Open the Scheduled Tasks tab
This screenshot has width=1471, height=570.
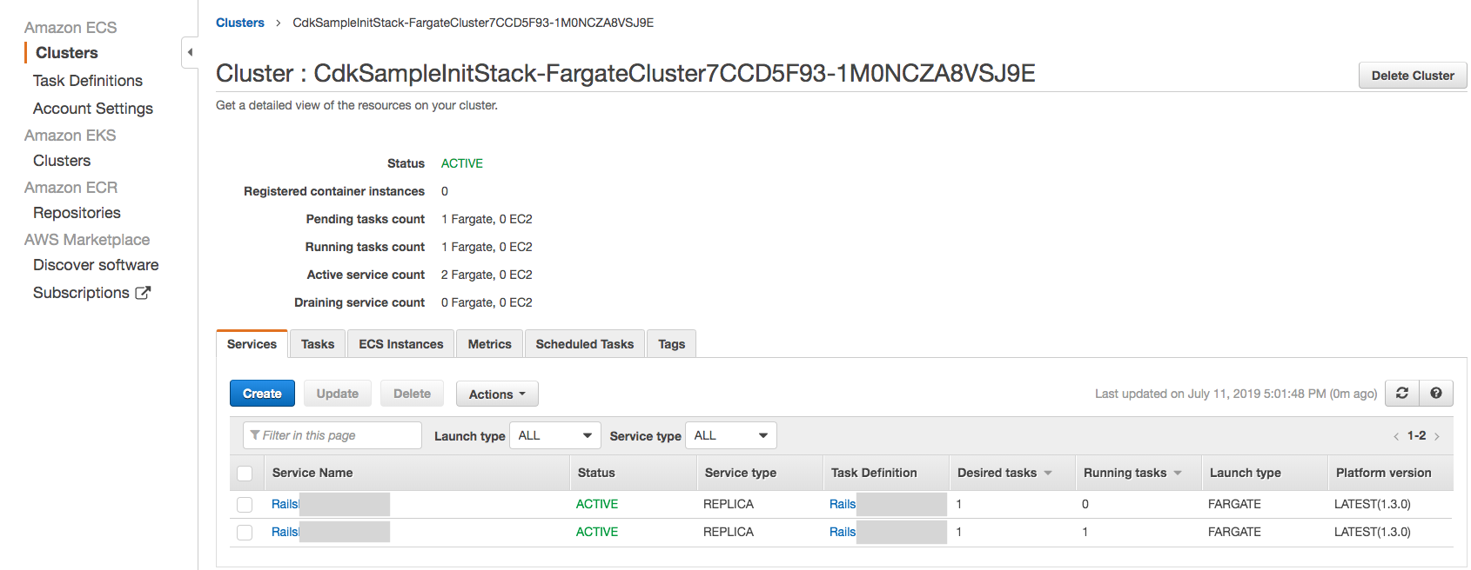[585, 344]
